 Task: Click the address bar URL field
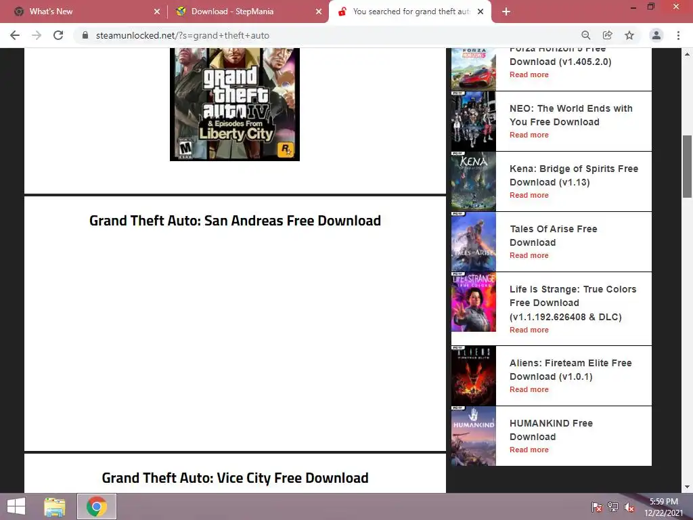[327, 35]
